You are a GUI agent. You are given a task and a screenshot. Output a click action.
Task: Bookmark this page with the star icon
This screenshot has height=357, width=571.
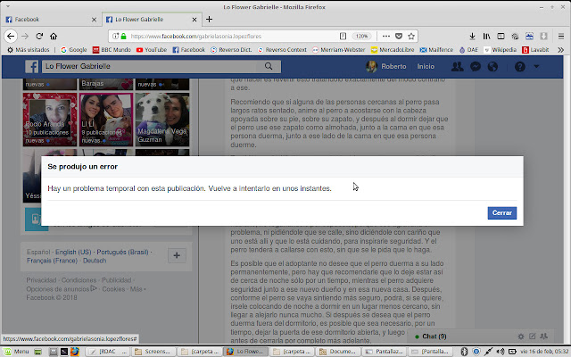tap(411, 36)
